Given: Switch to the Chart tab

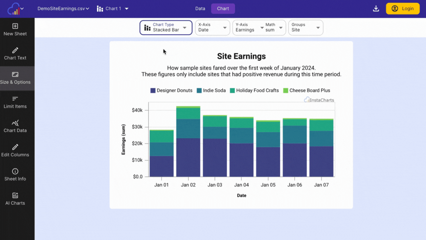Looking at the screenshot, I should pos(223,9).
